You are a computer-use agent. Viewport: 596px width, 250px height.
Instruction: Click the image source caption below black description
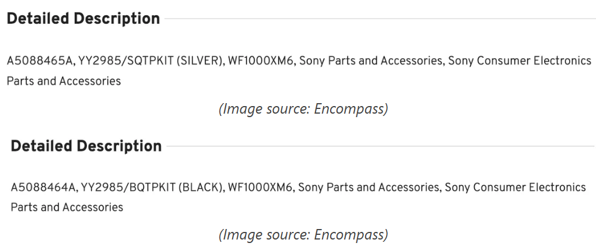303,235
